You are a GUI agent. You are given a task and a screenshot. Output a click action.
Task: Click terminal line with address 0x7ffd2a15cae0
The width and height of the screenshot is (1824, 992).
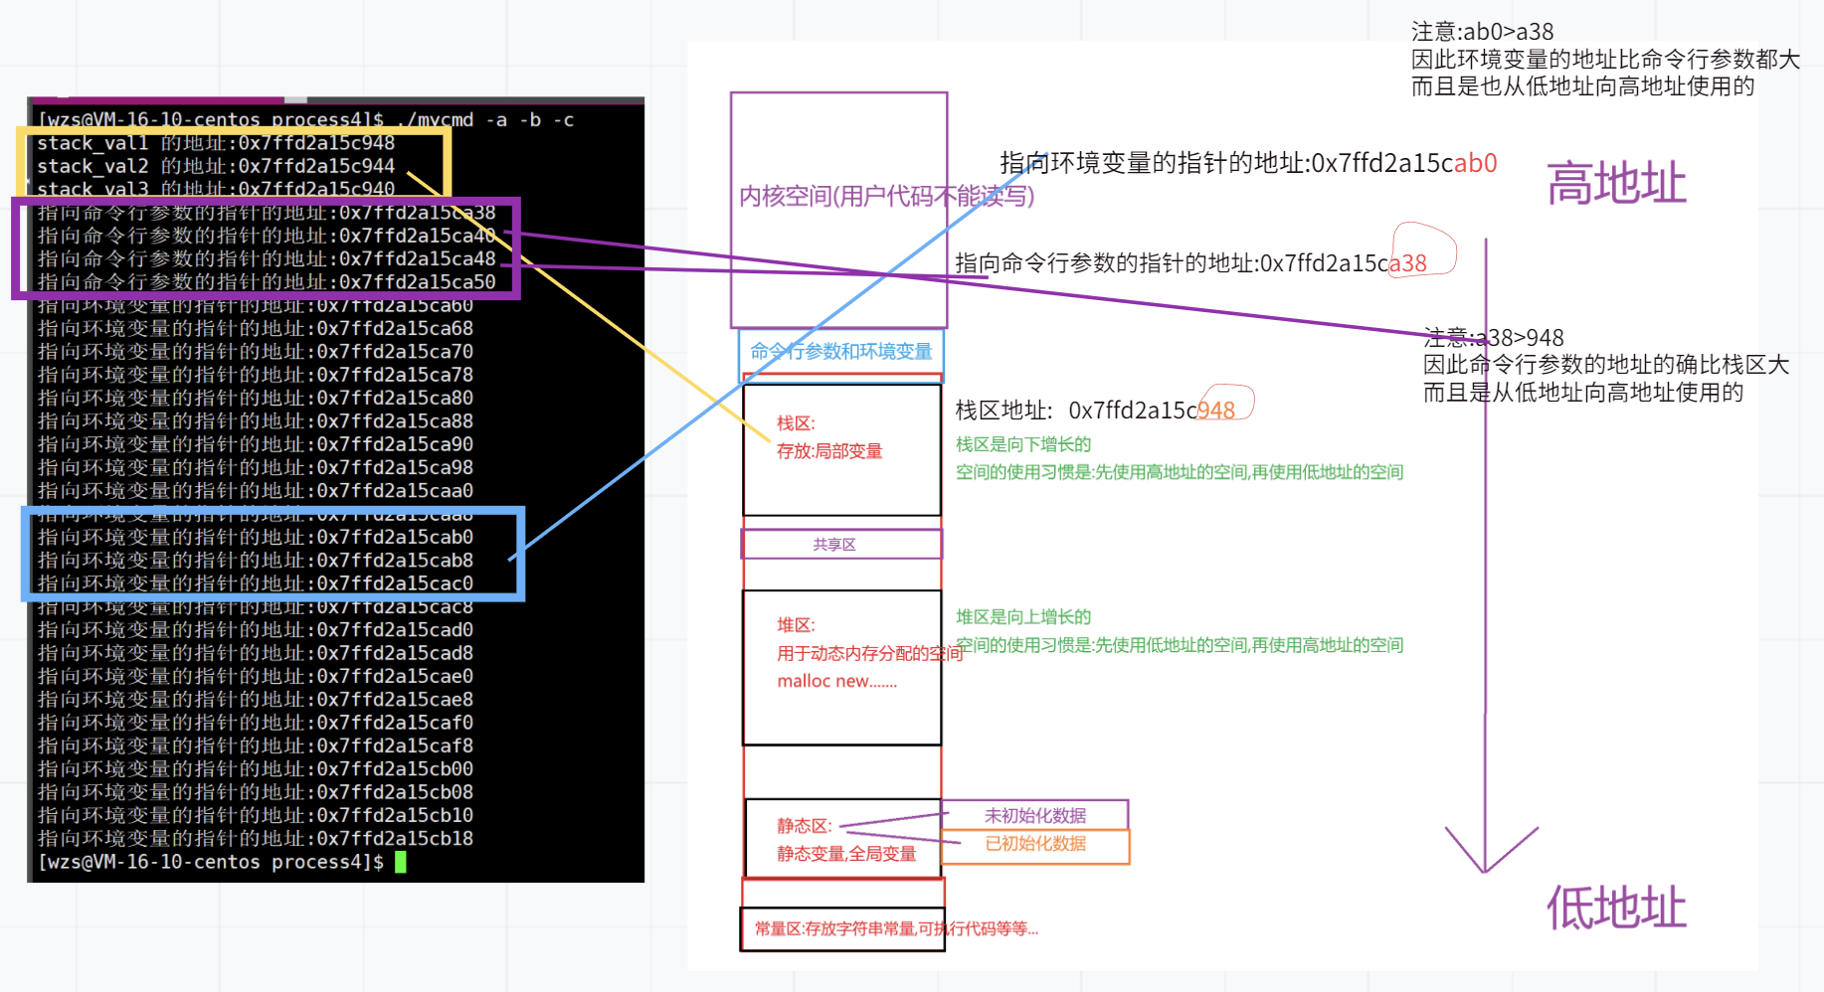click(256, 676)
